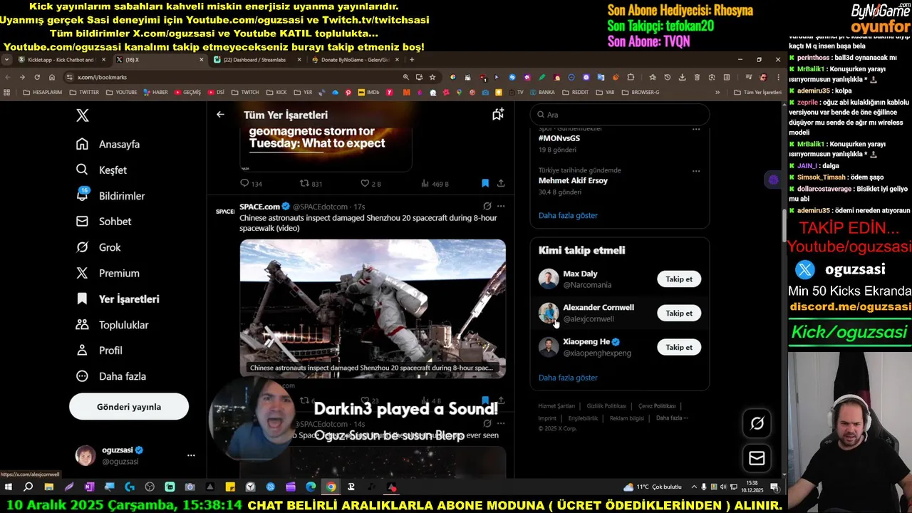
Task: Open the Keşfet search icon in sidebar
Action: 83,170
